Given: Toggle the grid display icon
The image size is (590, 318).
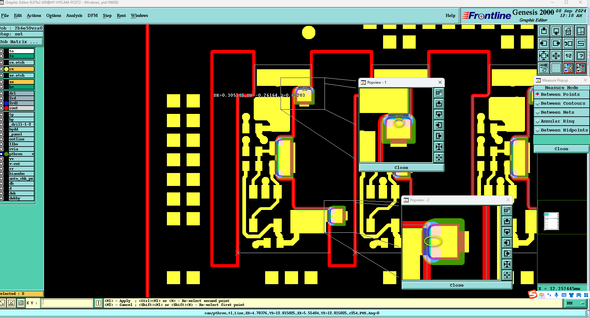Looking at the screenshot, I should 556,68.
